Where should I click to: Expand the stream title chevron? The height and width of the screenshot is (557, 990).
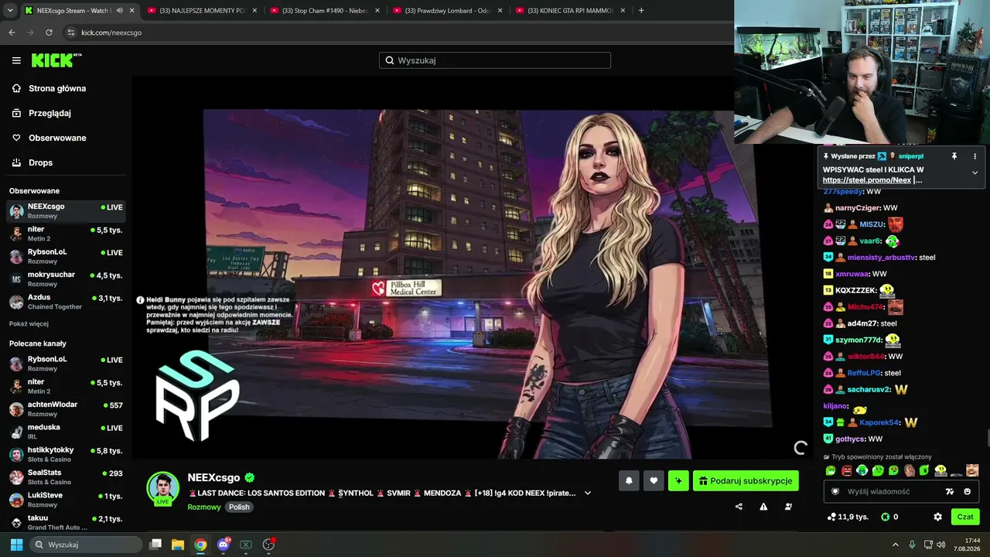588,493
